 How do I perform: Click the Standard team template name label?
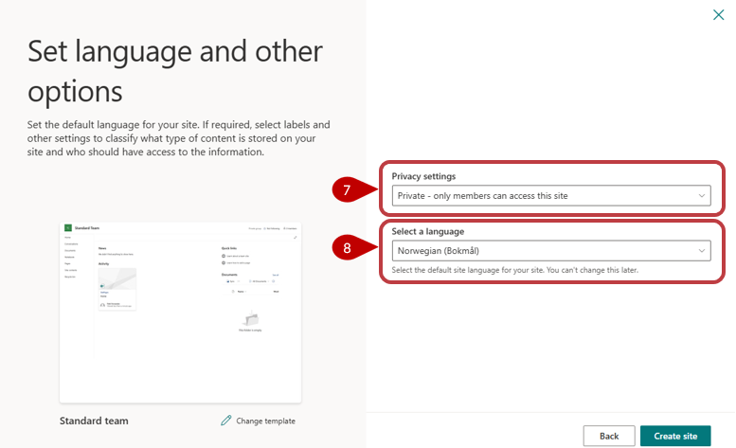[x=94, y=421]
